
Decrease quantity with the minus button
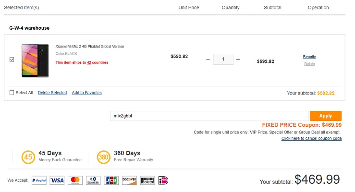click(208, 60)
